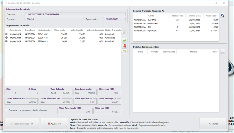234x133 pixels.
Task: Sort by Data Venda column header
Action: [15, 30]
